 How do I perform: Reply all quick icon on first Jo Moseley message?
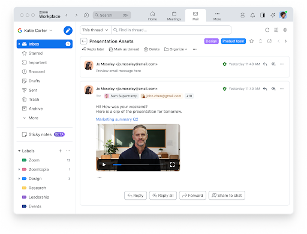point(273,64)
